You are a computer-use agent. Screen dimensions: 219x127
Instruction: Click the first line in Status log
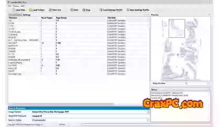(x=167, y=93)
